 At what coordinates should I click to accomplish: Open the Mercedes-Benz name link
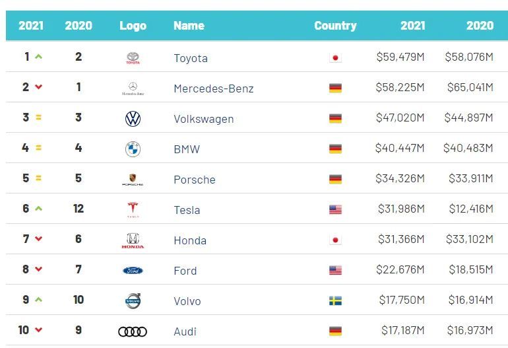[x=213, y=88]
